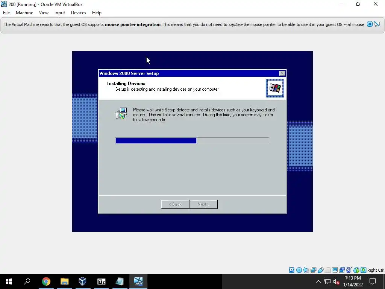Click the VirtualBox window title icon
Viewport: 385px width, 289px height.
(x=4, y=4)
